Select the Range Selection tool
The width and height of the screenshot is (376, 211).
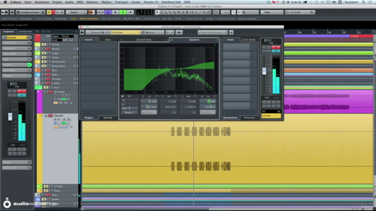click(x=162, y=12)
